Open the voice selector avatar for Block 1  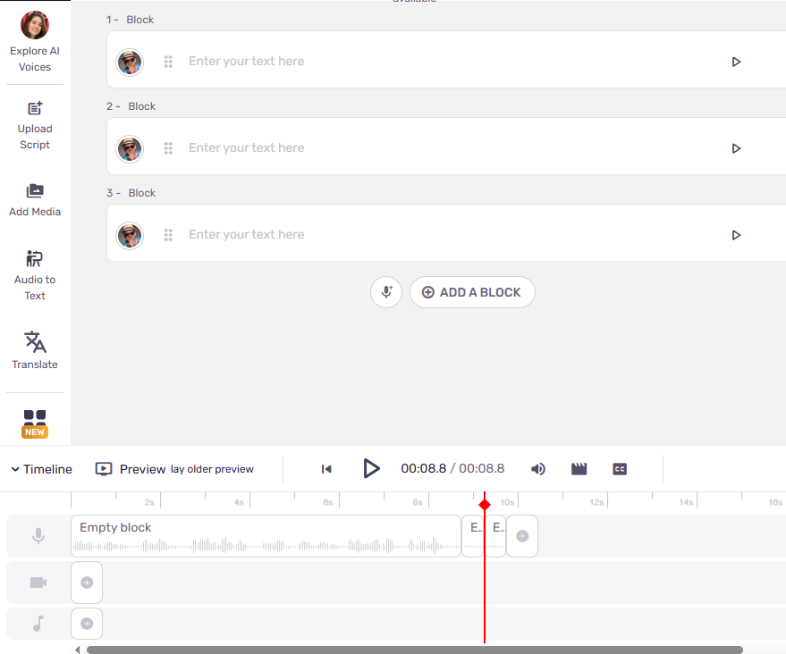[x=129, y=61]
